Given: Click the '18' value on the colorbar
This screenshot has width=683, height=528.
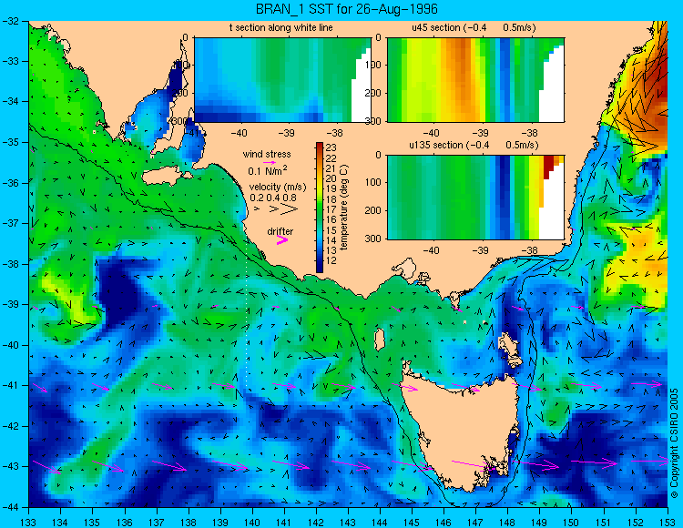Looking at the screenshot, I should pos(331,199).
